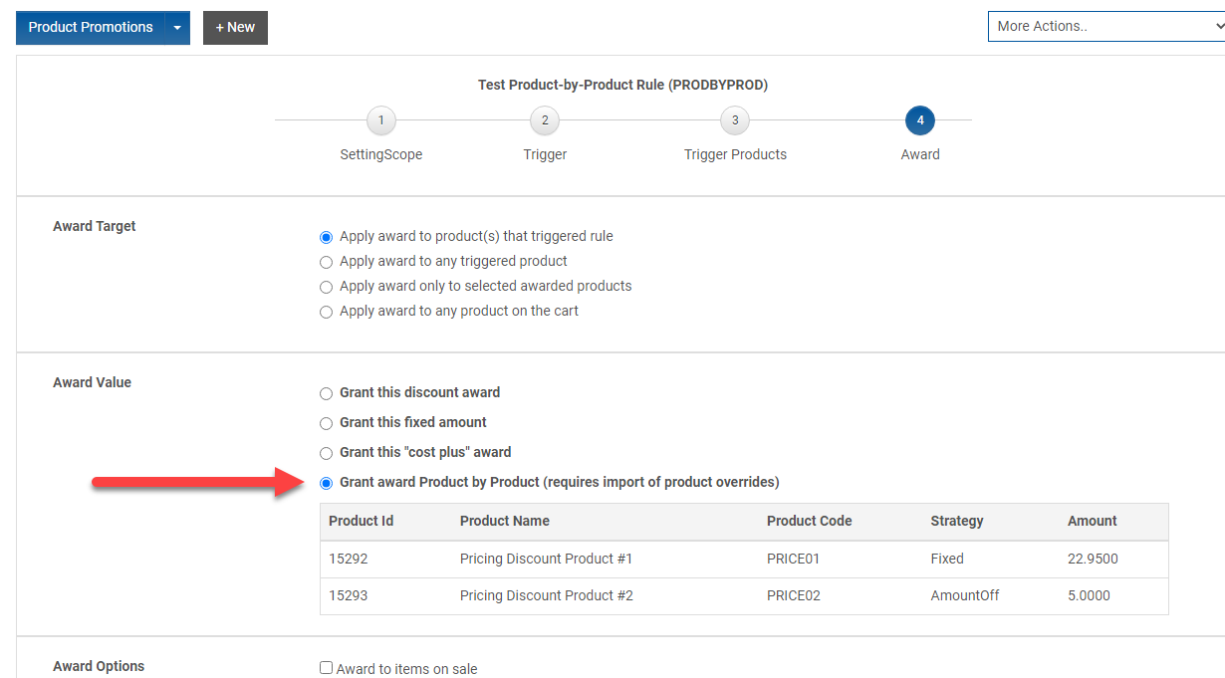Click the Product Id column header
Screen dimensions: 1225x678
(361, 521)
